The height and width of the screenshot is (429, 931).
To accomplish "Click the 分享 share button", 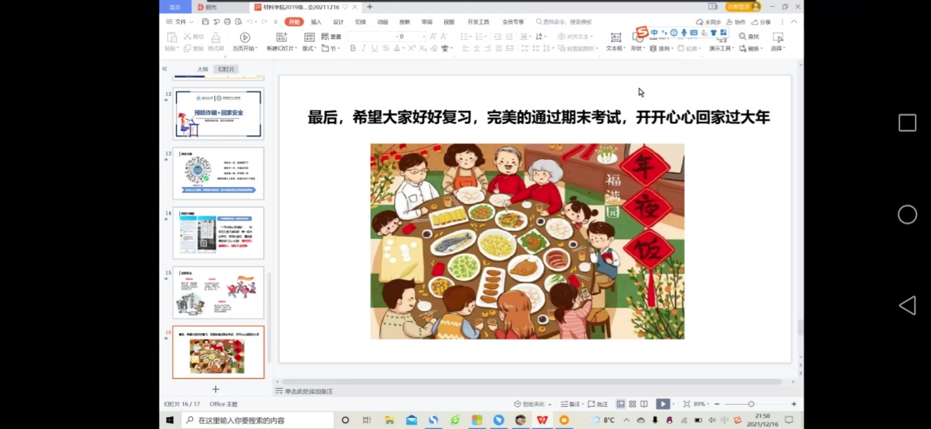I will point(761,22).
